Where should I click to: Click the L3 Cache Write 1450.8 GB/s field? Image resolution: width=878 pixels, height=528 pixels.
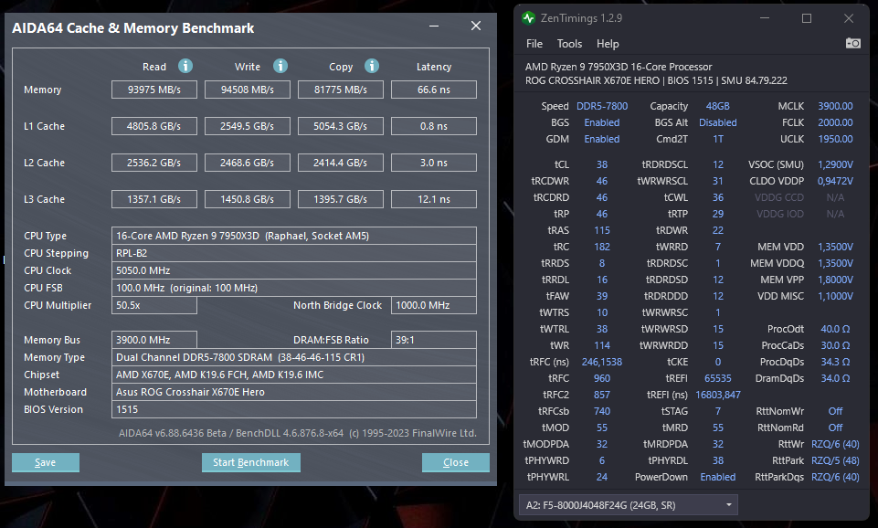[x=248, y=199]
